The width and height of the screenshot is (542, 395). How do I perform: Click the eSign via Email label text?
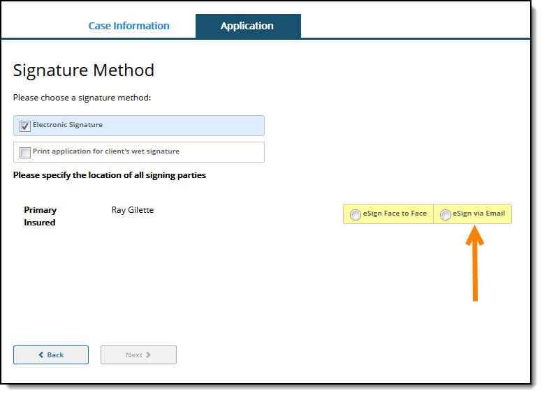[478, 214]
